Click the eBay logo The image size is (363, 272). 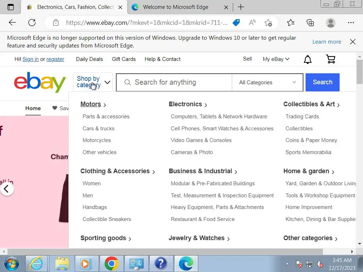[40, 82]
